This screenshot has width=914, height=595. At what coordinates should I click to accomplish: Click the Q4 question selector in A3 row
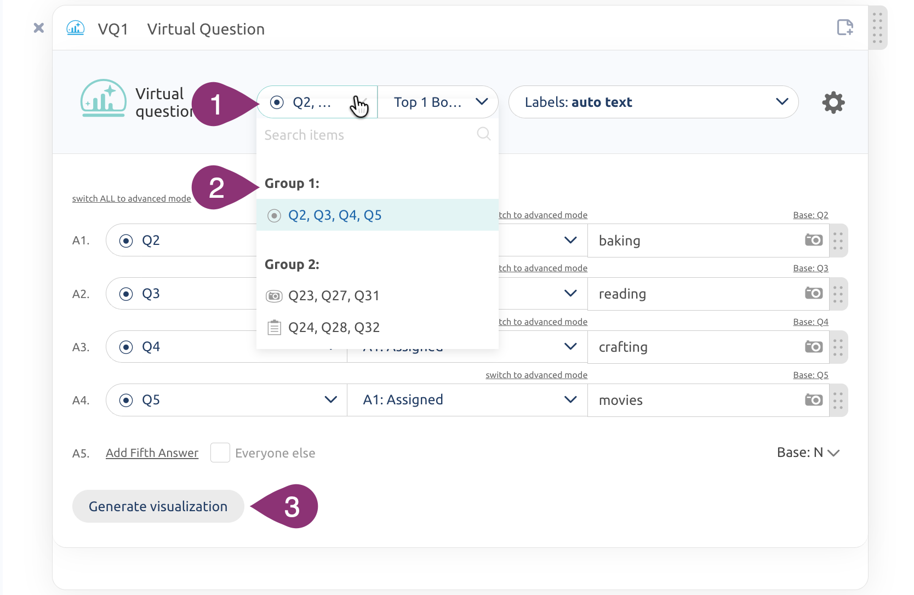(x=182, y=347)
